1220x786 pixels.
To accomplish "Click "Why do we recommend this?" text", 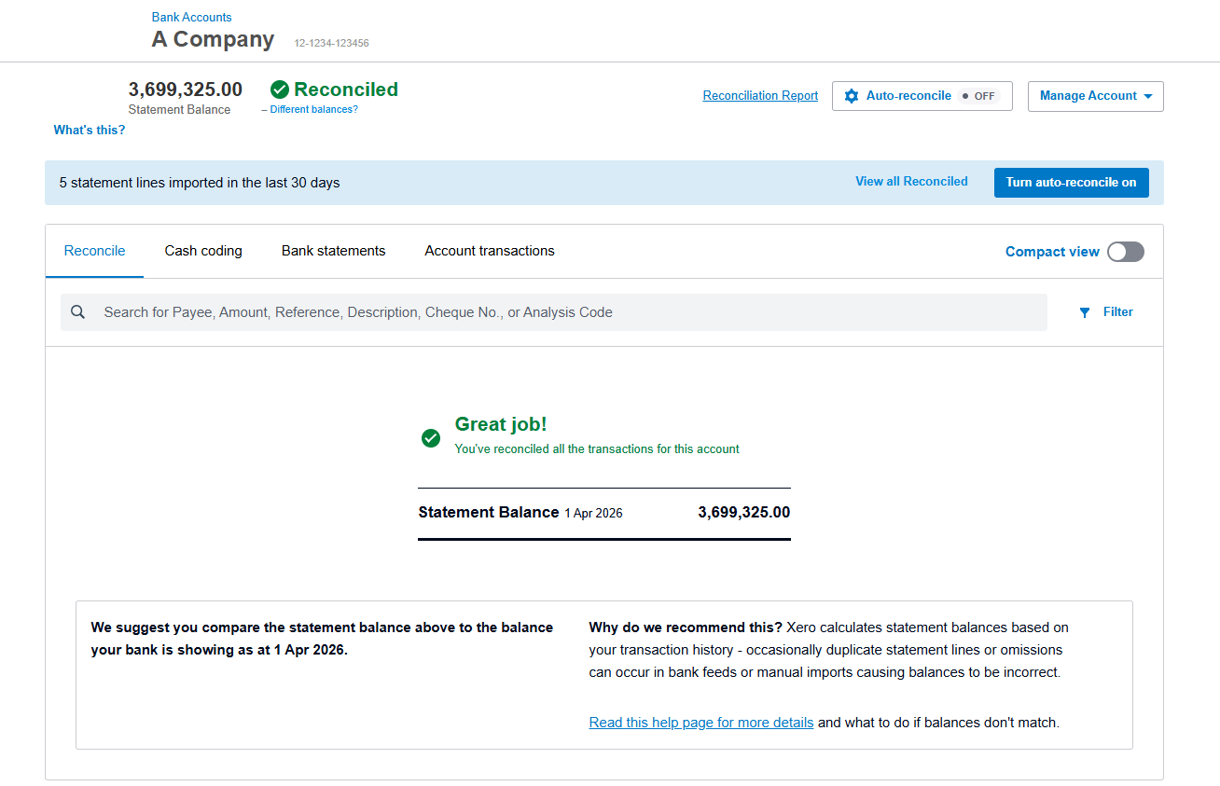I will (686, 627).
